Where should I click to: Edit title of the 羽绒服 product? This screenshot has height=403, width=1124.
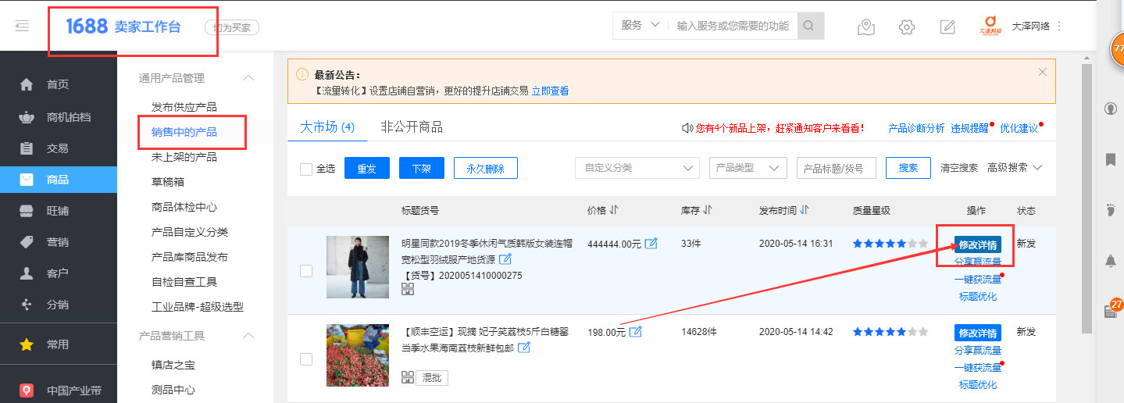[x=505, y=259]
